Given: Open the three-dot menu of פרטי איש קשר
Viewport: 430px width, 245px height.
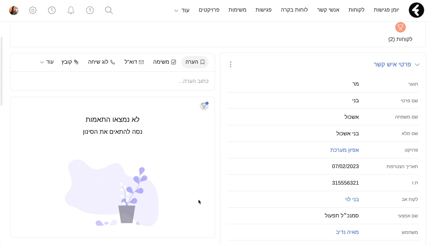Looking at the screenshot, I should tap(230, 64).
